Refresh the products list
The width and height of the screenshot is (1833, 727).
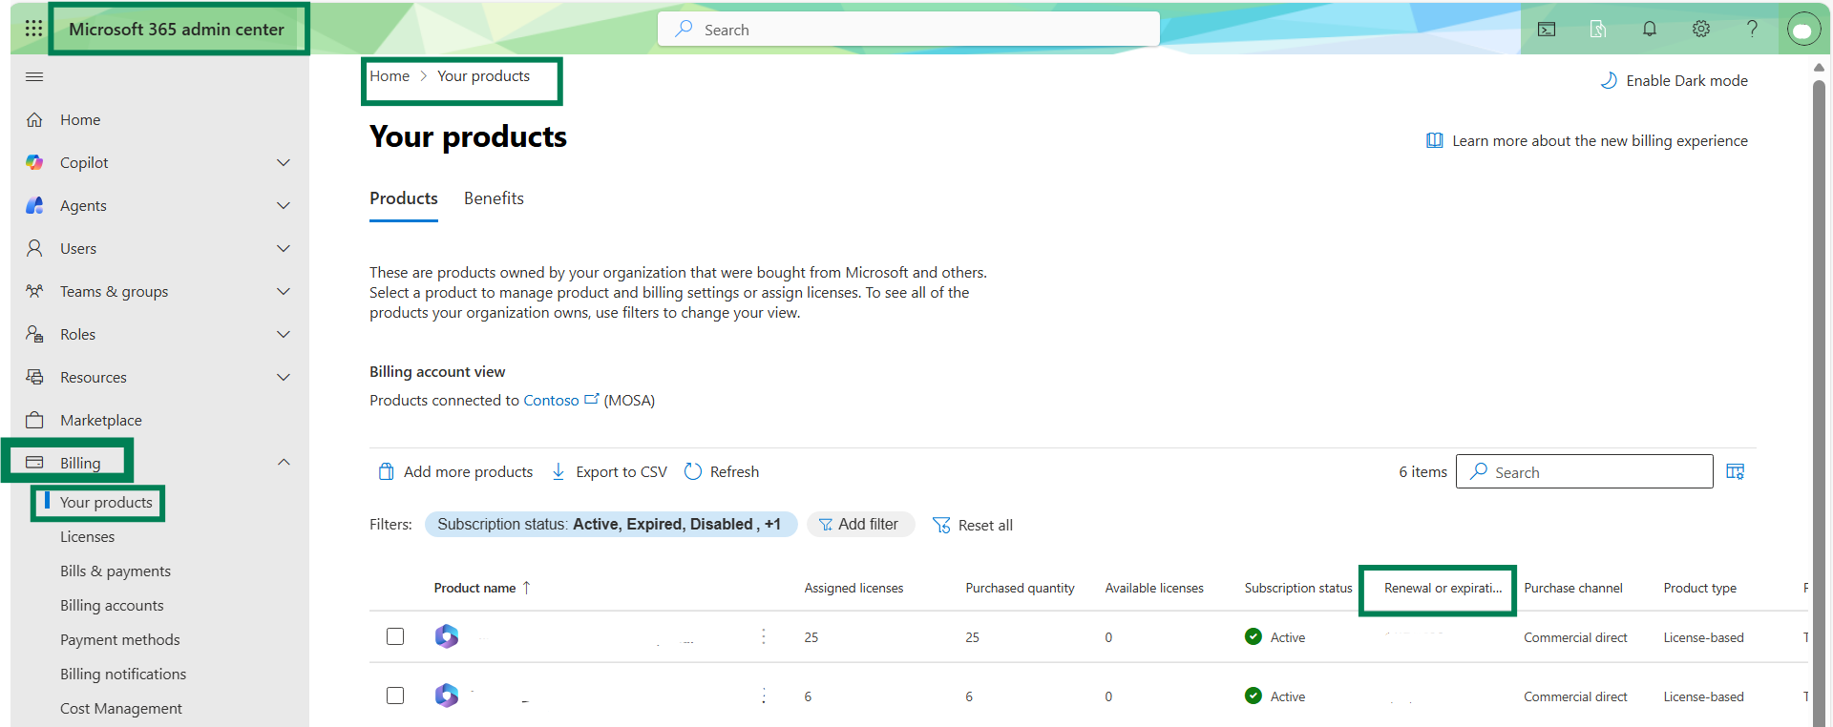click(x=722, y=471)
